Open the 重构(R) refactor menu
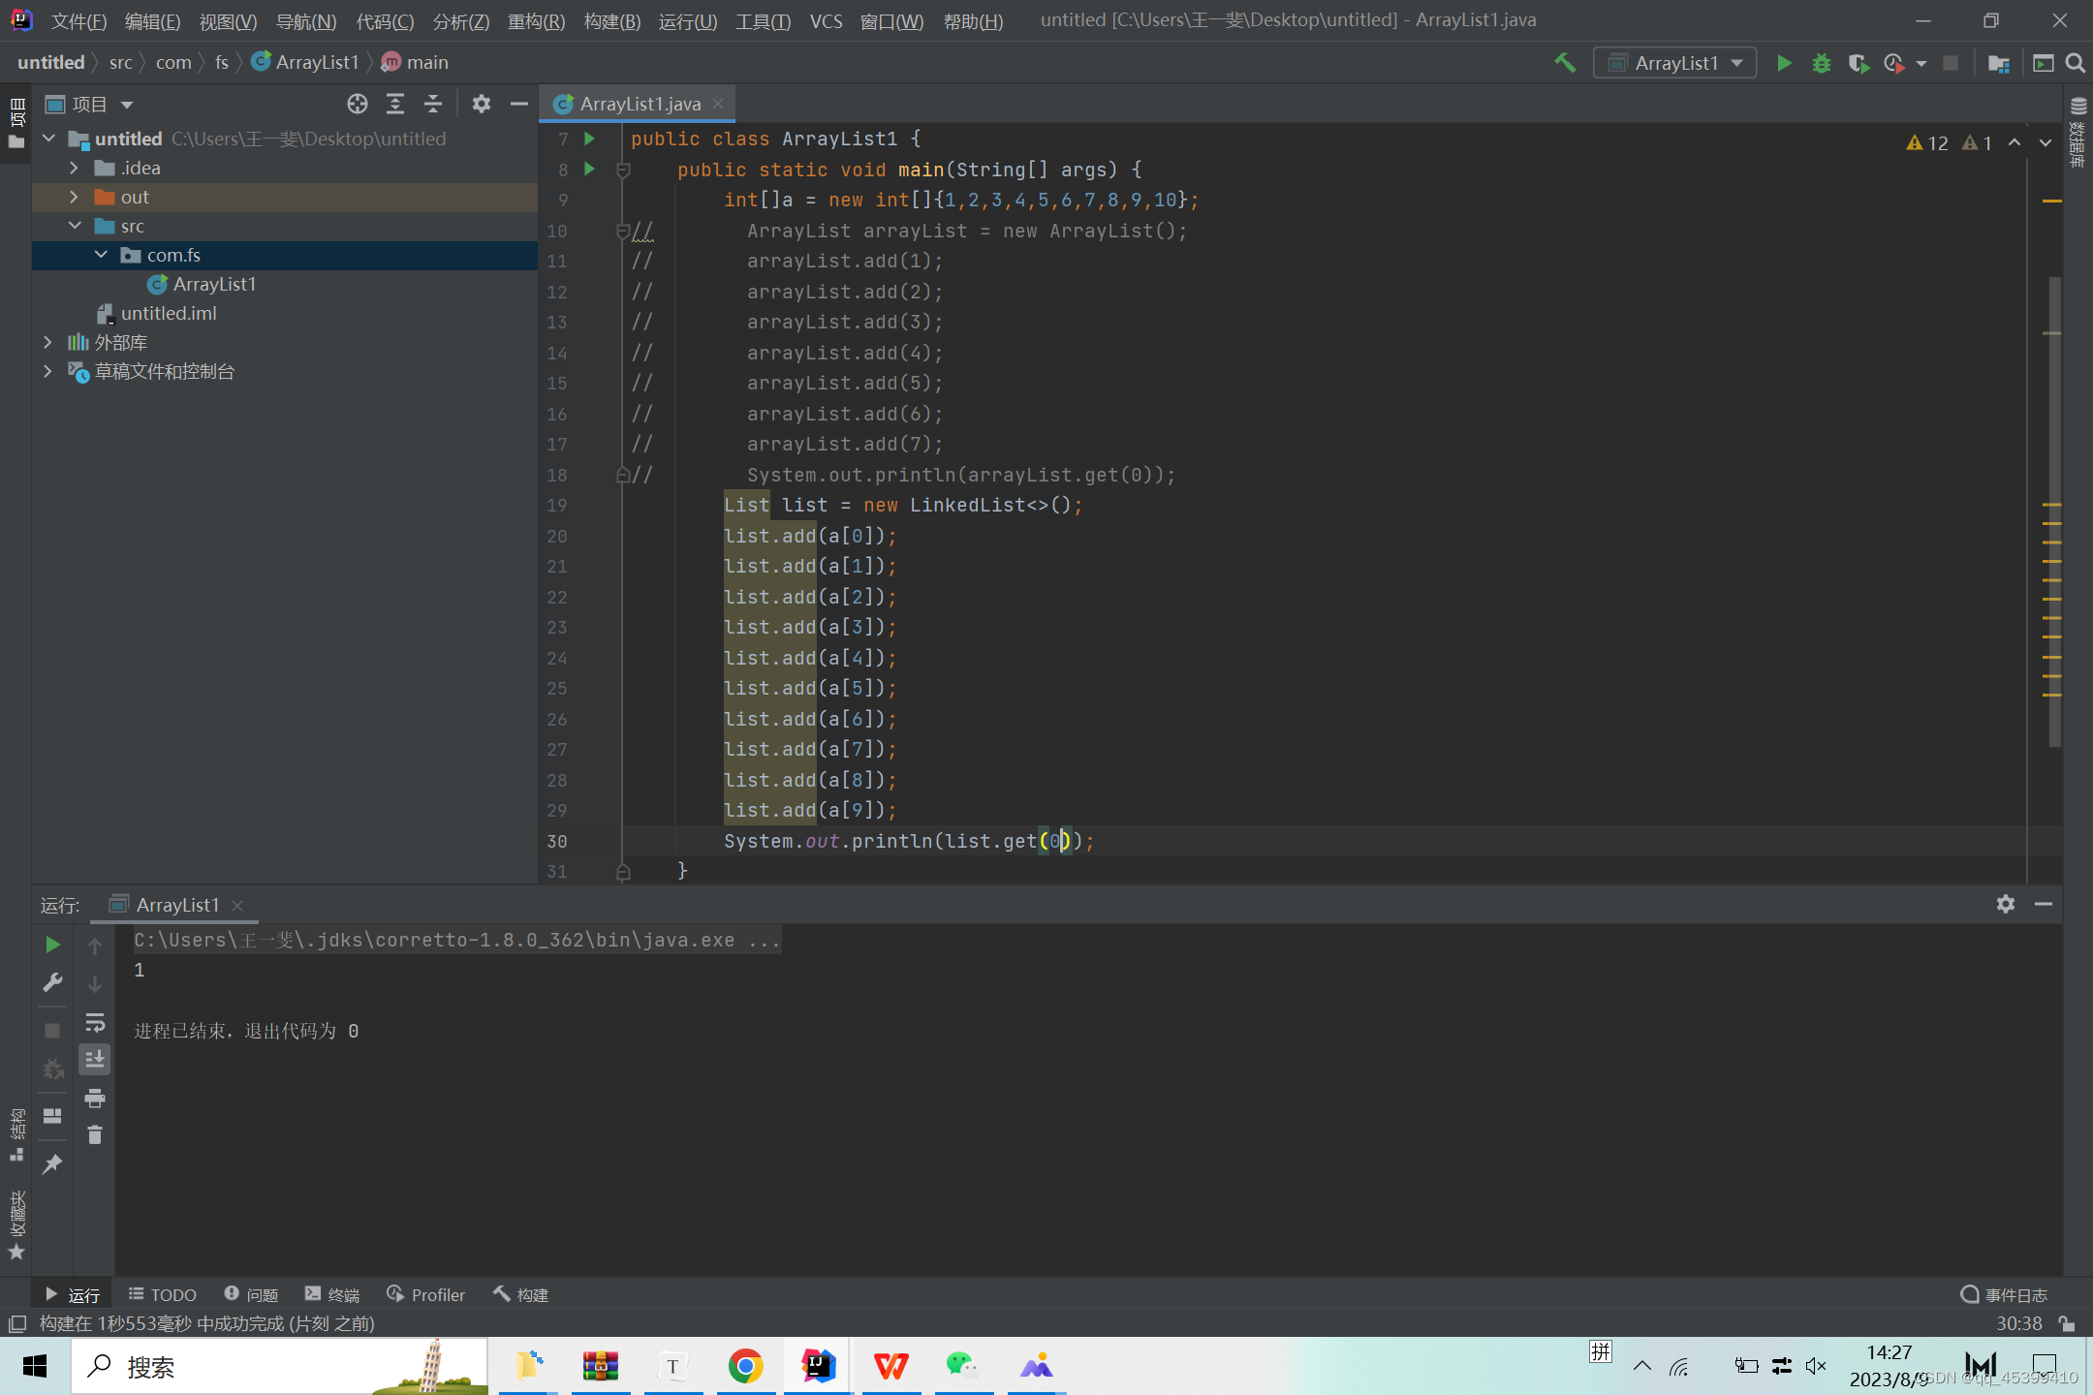Viewport: 2093px width, 1395px height. tap(536, 20)
